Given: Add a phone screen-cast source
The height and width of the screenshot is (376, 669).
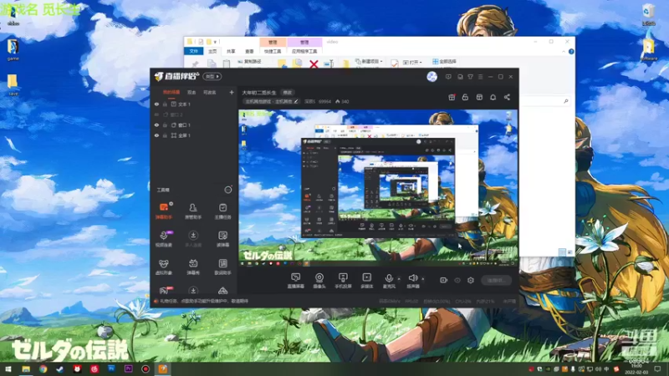Looking at the screenshot, I should coord(343,280).
